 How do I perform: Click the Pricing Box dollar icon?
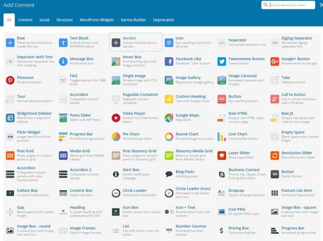pyautogui.click(x=222, y=231)
